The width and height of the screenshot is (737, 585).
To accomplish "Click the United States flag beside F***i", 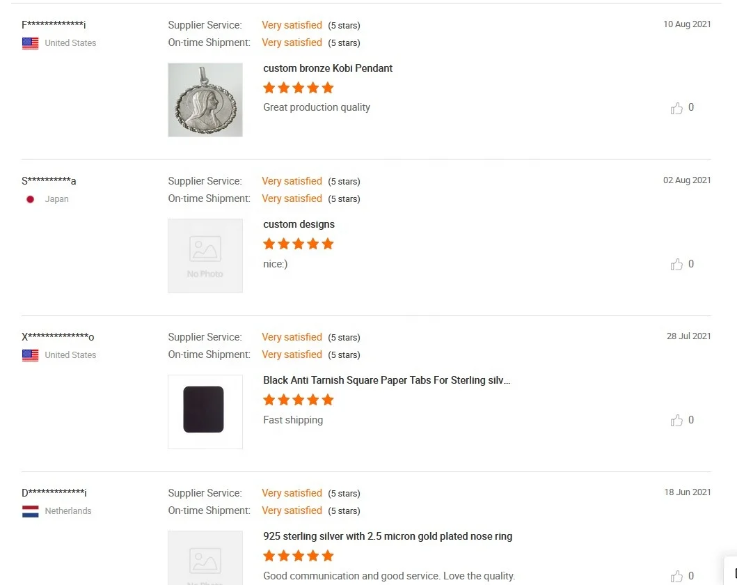I will click(x=31, y=43).
